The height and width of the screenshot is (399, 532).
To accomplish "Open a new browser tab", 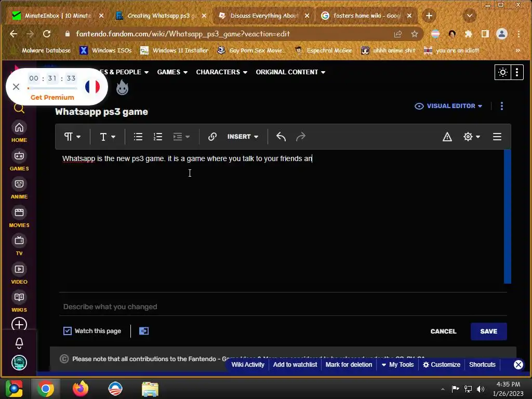I will [x=429, y=16].
